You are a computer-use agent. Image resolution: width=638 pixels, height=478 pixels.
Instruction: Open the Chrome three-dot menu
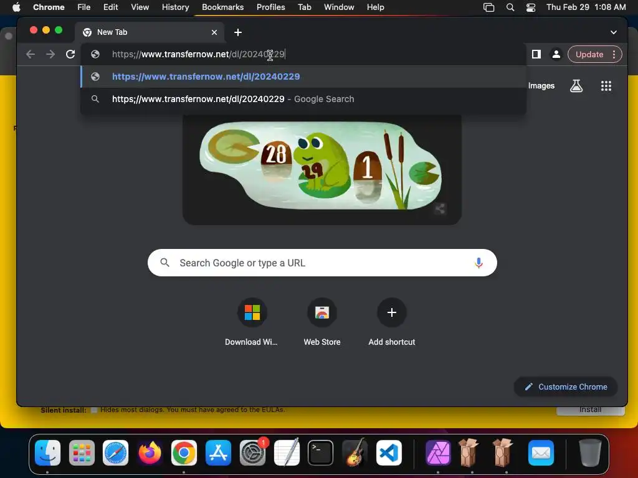(x=614, y=55)
